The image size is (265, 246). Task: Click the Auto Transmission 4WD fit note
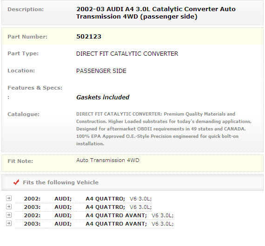coord(108,160)
